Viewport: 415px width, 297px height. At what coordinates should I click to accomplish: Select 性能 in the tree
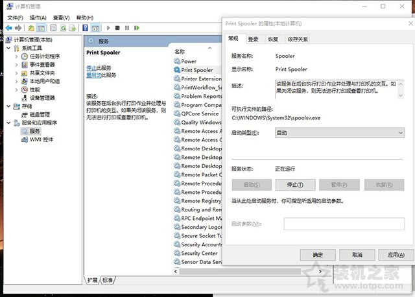click(x=34, y=89)
